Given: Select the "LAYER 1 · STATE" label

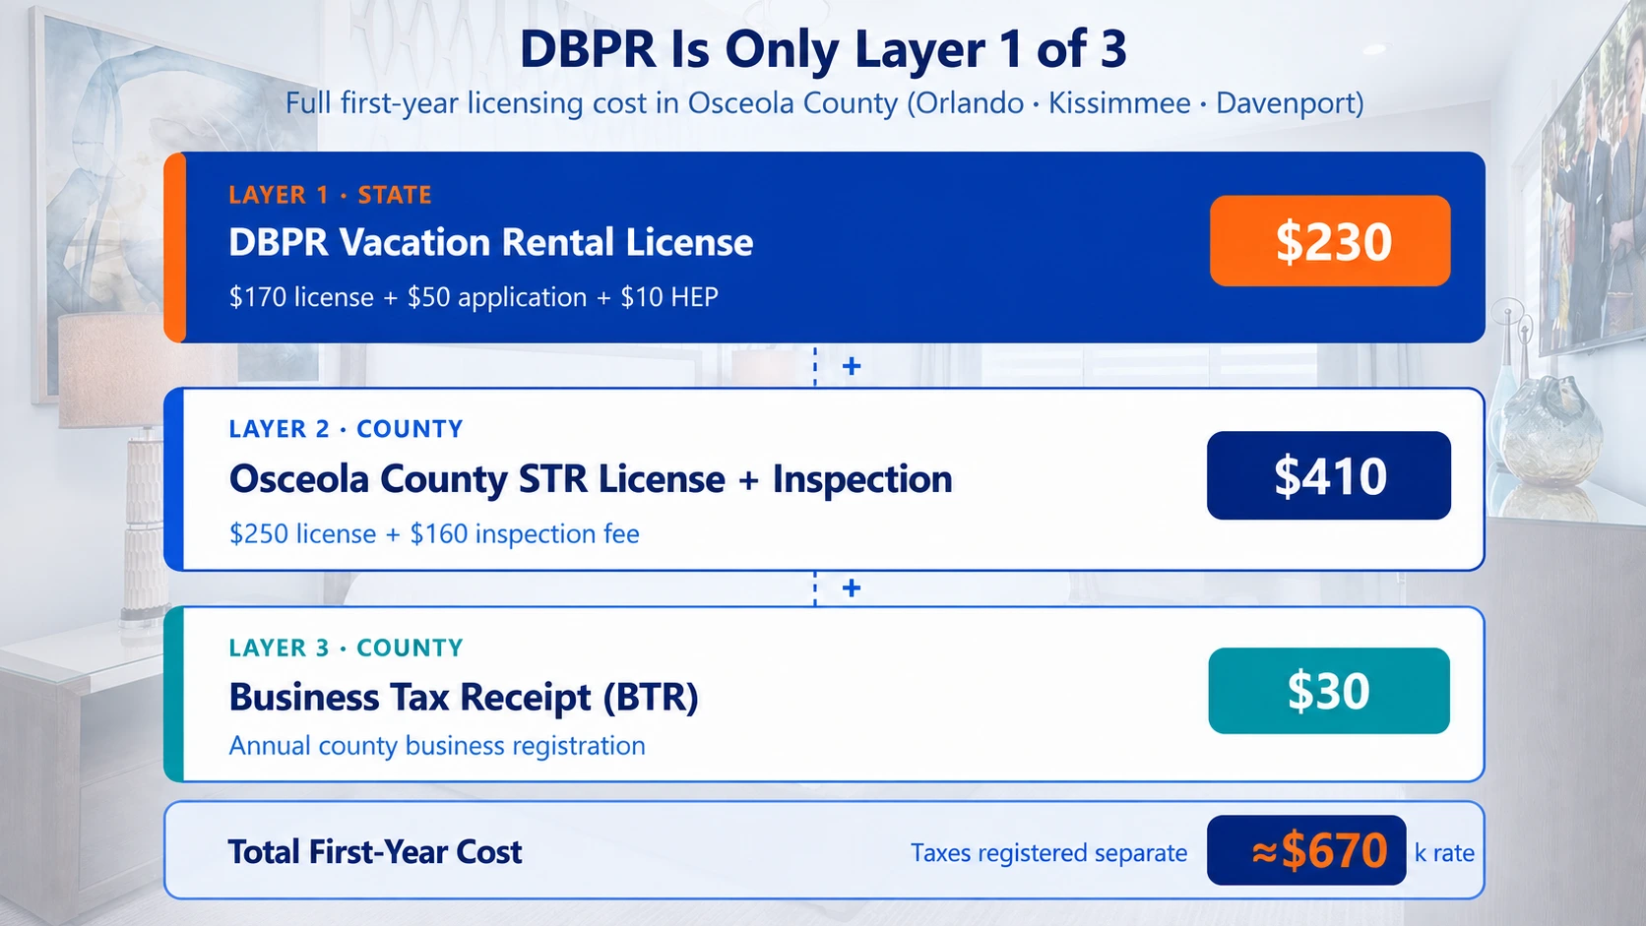Looking at the screenshot, I should tap(330, 195).
